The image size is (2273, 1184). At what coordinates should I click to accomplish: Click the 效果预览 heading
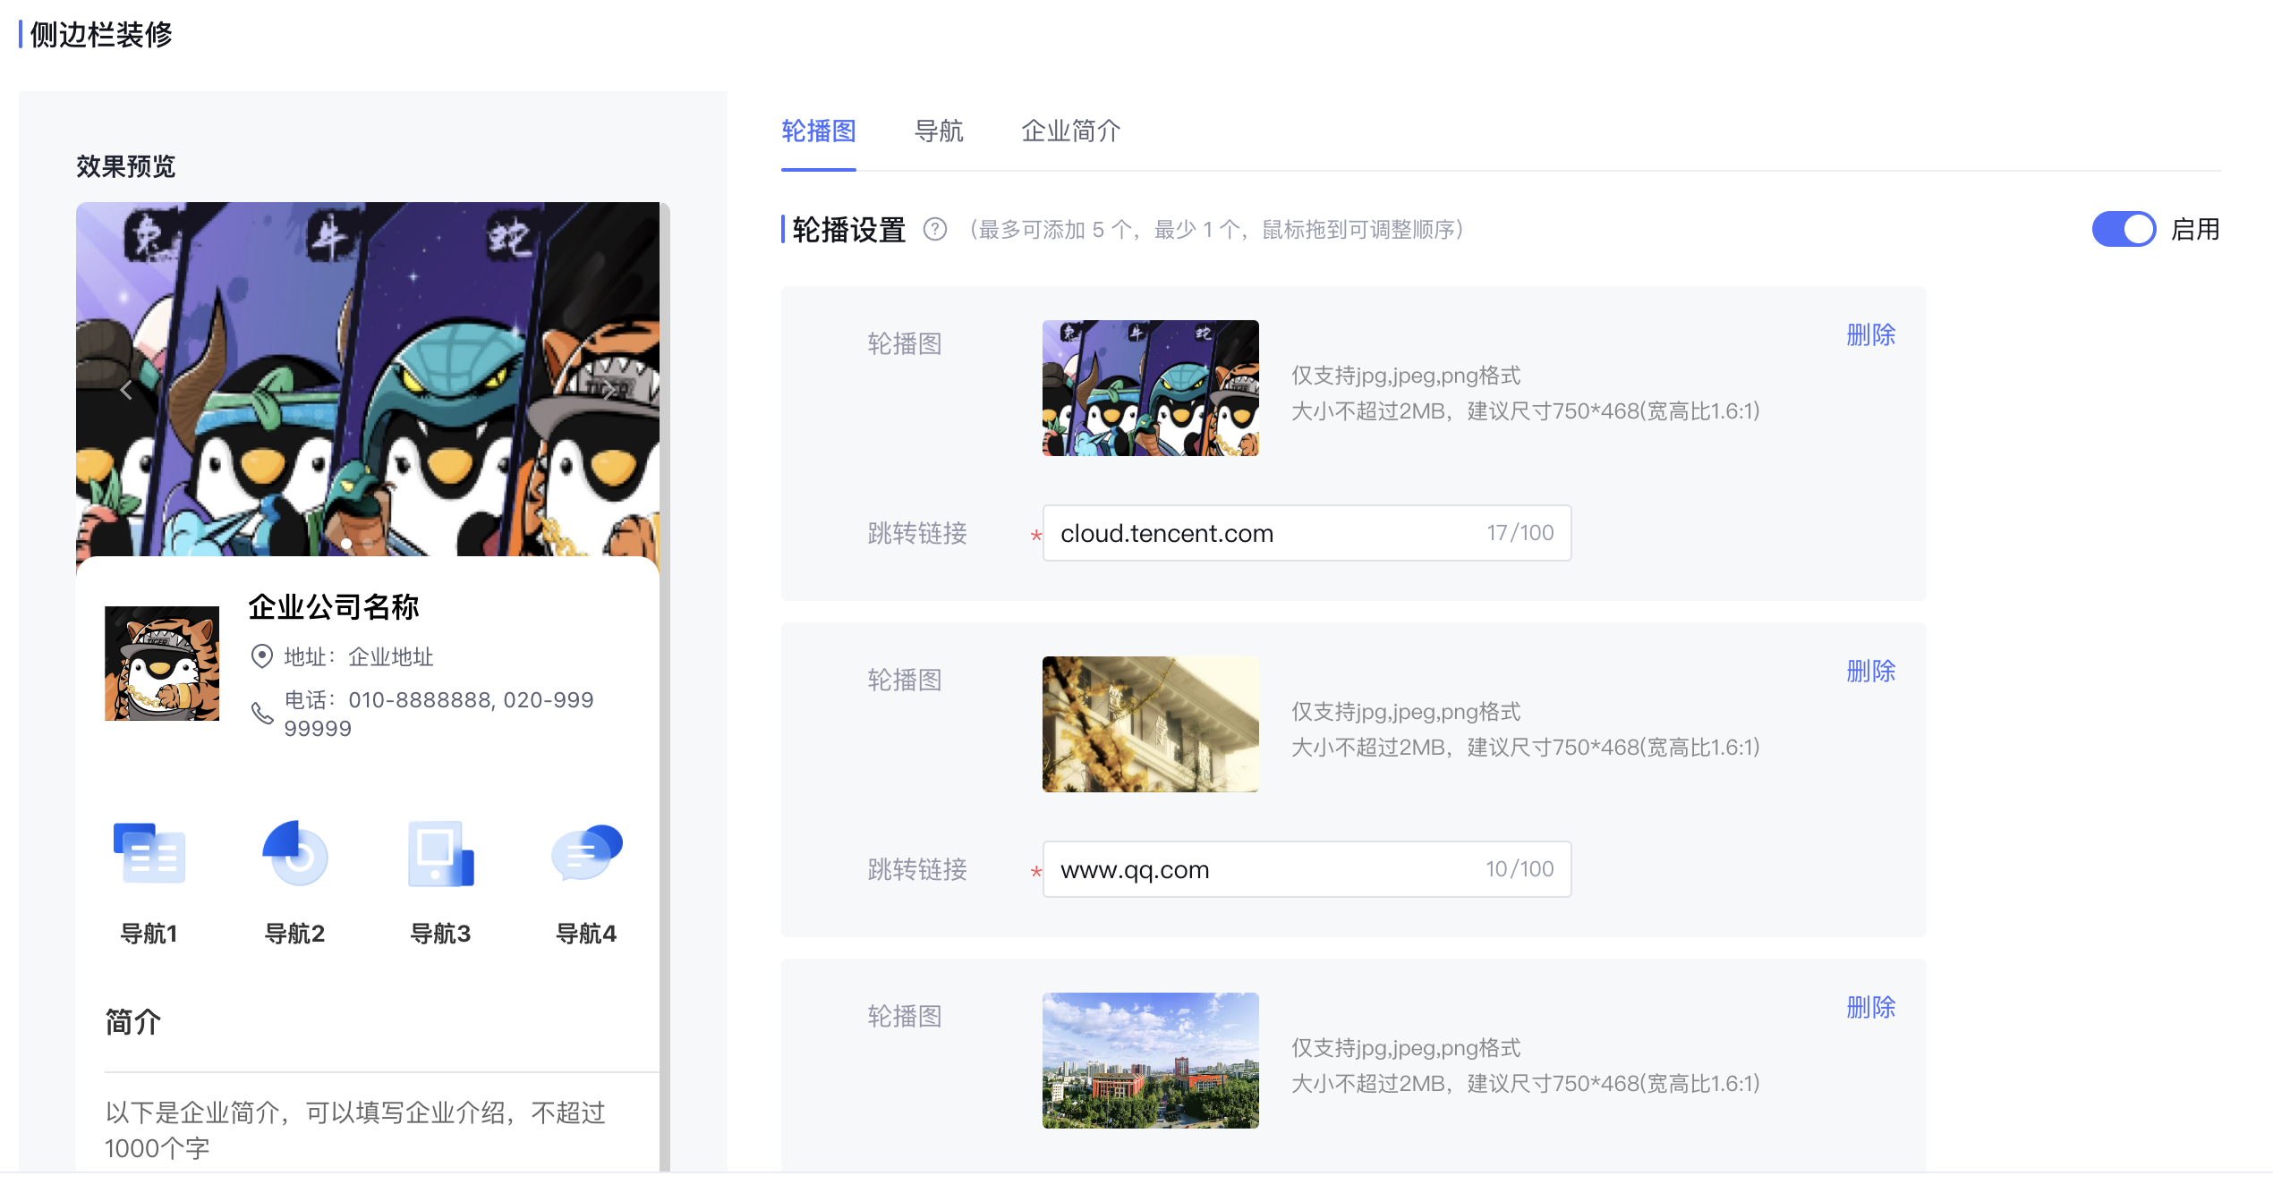pyautogui.click(x=126, y=166)
